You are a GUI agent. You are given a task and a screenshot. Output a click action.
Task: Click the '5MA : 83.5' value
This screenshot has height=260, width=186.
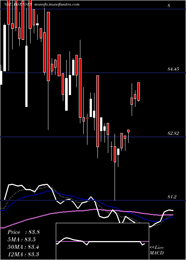(x=22, y=240)
